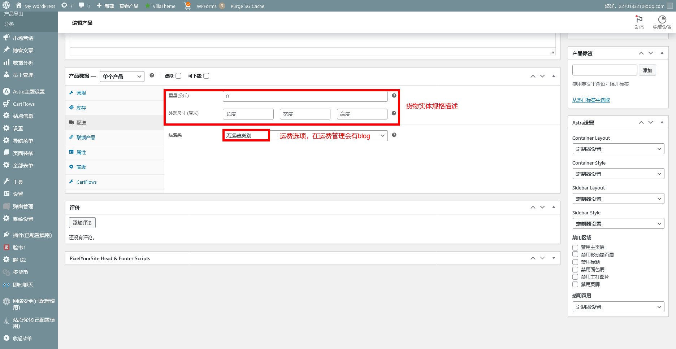Open the 新建 admin bar menu

point(105,6)
